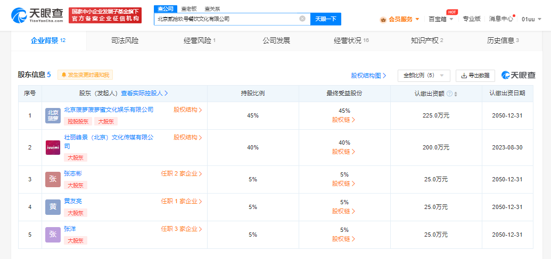
Task: Click the company name search input field
Action: coord(226,19)
